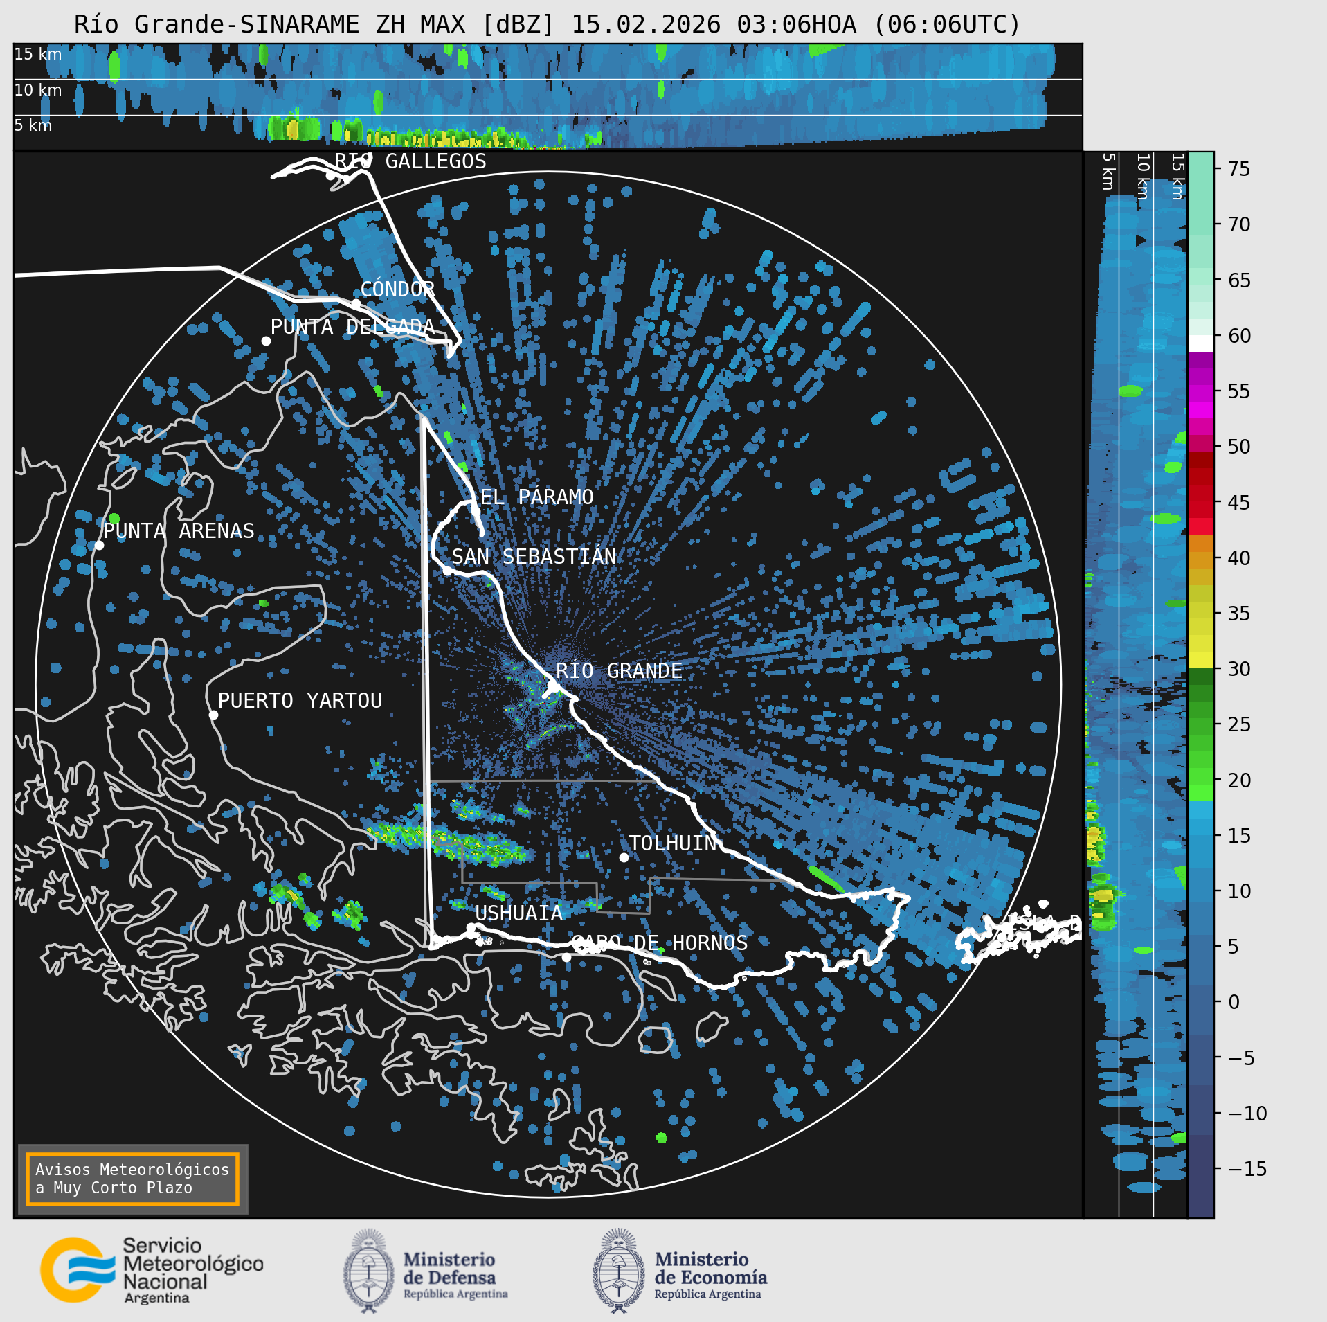The width and height of the screenshot is (1327, 1322).
Task: Click the rotated '10 km' label in side panel
Action: [x=1143, y=177]
